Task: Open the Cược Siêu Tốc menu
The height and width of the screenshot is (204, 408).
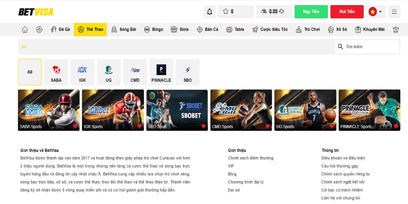Action: (x=270, y=30)
